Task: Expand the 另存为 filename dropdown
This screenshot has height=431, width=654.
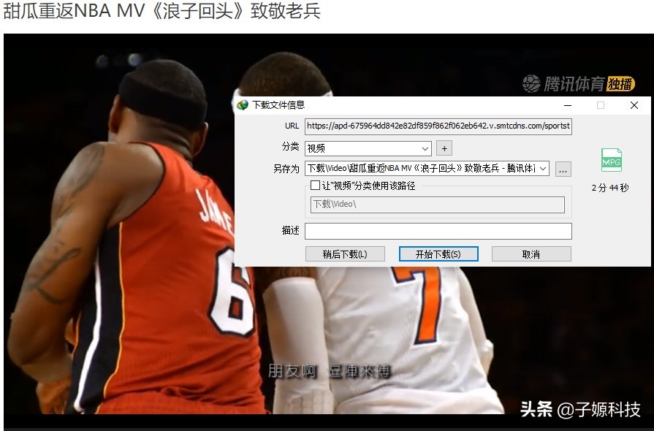Action: [x=543, y=169]
